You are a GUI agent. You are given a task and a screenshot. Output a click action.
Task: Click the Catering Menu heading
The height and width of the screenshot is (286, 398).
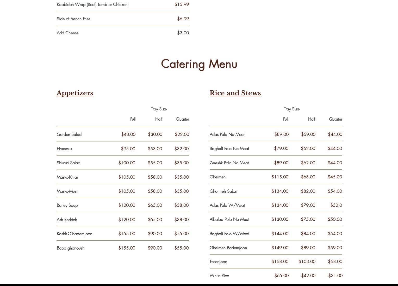(199, 64)
